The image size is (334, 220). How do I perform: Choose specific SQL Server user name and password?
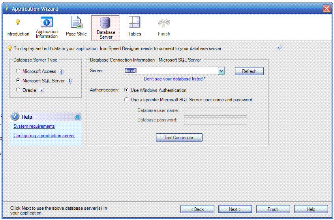(126, 99)
